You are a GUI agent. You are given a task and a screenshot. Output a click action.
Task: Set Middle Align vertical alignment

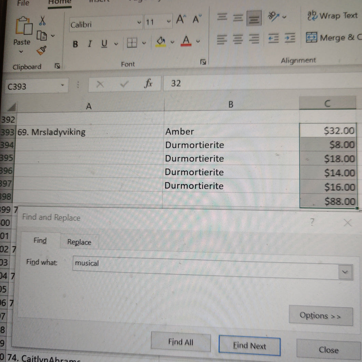pyautogui.click(x=238, y=18)
